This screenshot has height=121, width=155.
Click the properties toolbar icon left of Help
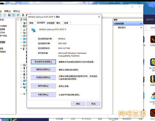[4, 15]
